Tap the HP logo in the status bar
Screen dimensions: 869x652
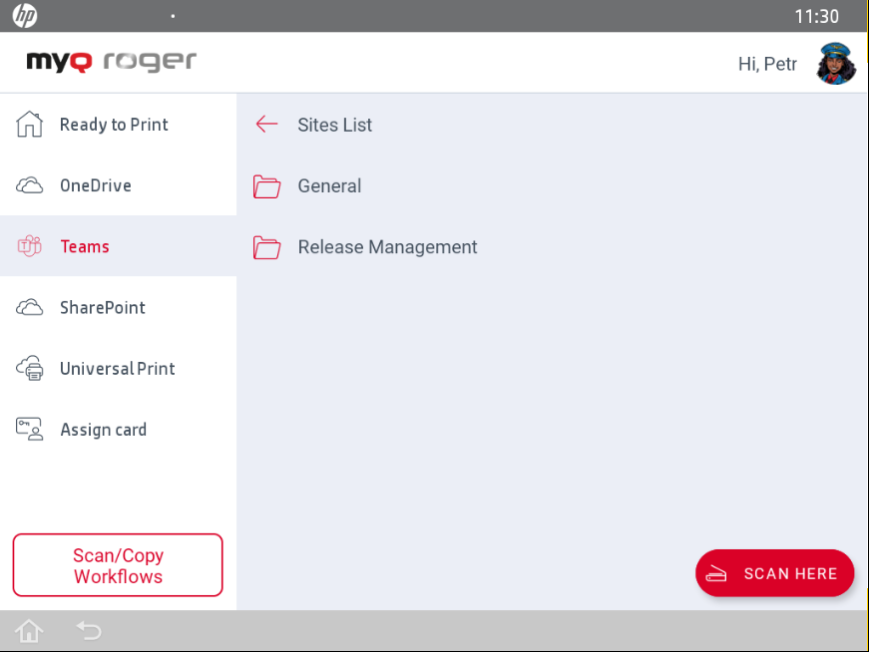pos(22,16)
